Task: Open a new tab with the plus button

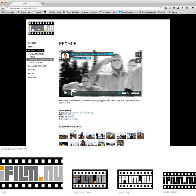Action: (x=43, y=4)
